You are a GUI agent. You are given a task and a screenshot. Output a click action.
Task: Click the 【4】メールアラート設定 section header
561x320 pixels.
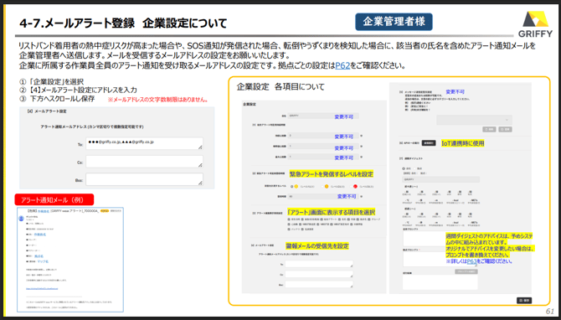(x=47, y=111)
